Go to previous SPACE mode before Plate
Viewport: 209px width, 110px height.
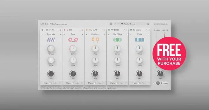click(x=131, y=34)
